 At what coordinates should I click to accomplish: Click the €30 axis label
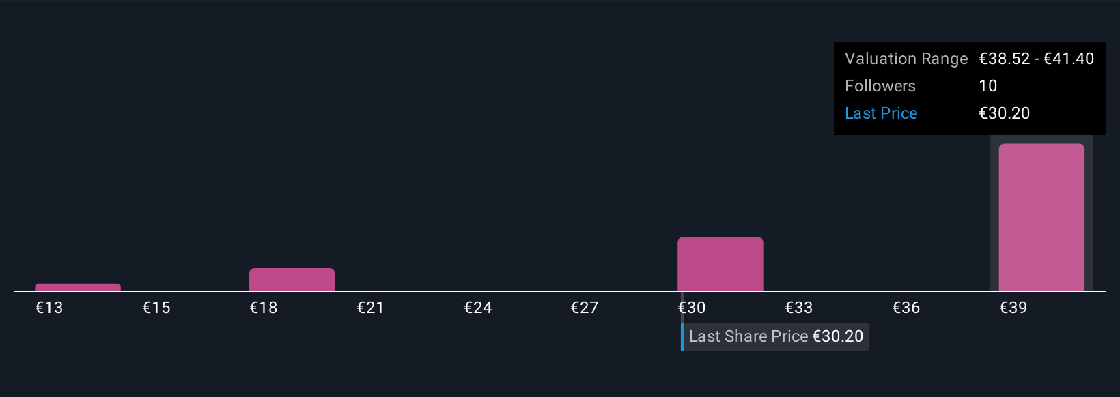tap(692, 308)
